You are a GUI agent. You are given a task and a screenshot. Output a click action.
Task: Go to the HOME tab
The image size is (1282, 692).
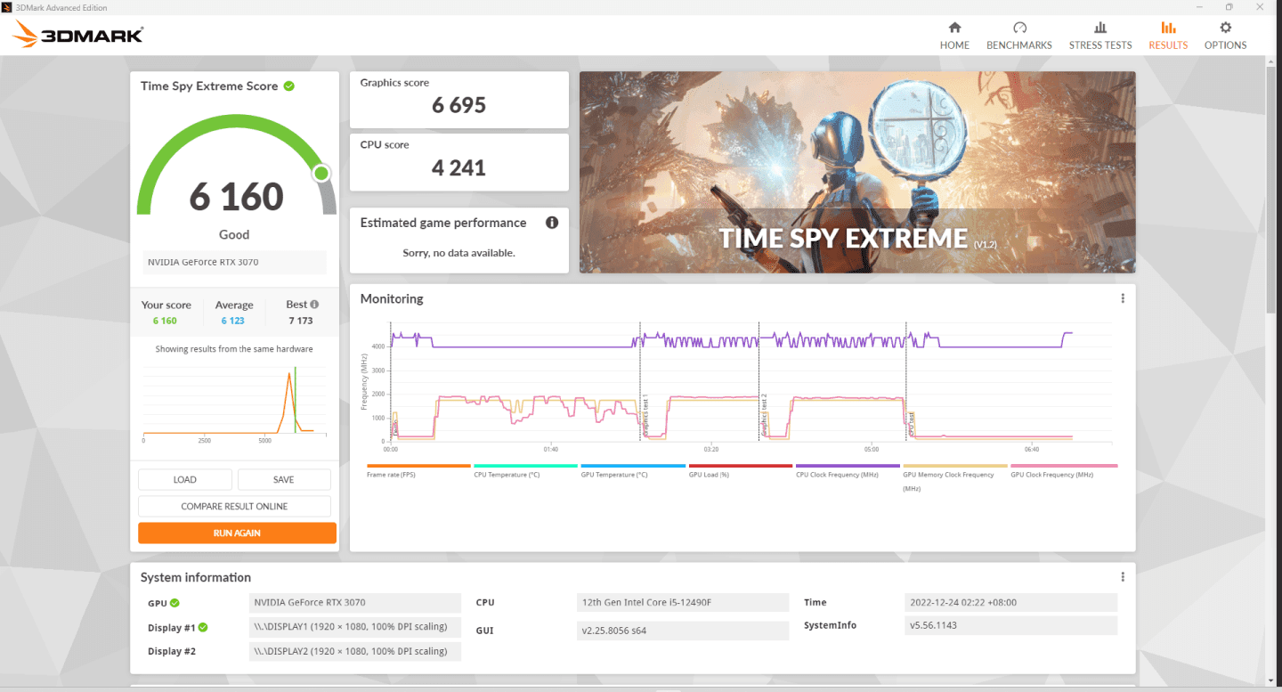click(954, 36)
